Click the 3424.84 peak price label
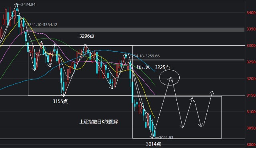 pos(28,4)
